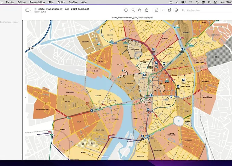Viewport: 232px width, 166px height.
Task: Open the highlight color dropdown arrow
Action: (x=162, y=10)
